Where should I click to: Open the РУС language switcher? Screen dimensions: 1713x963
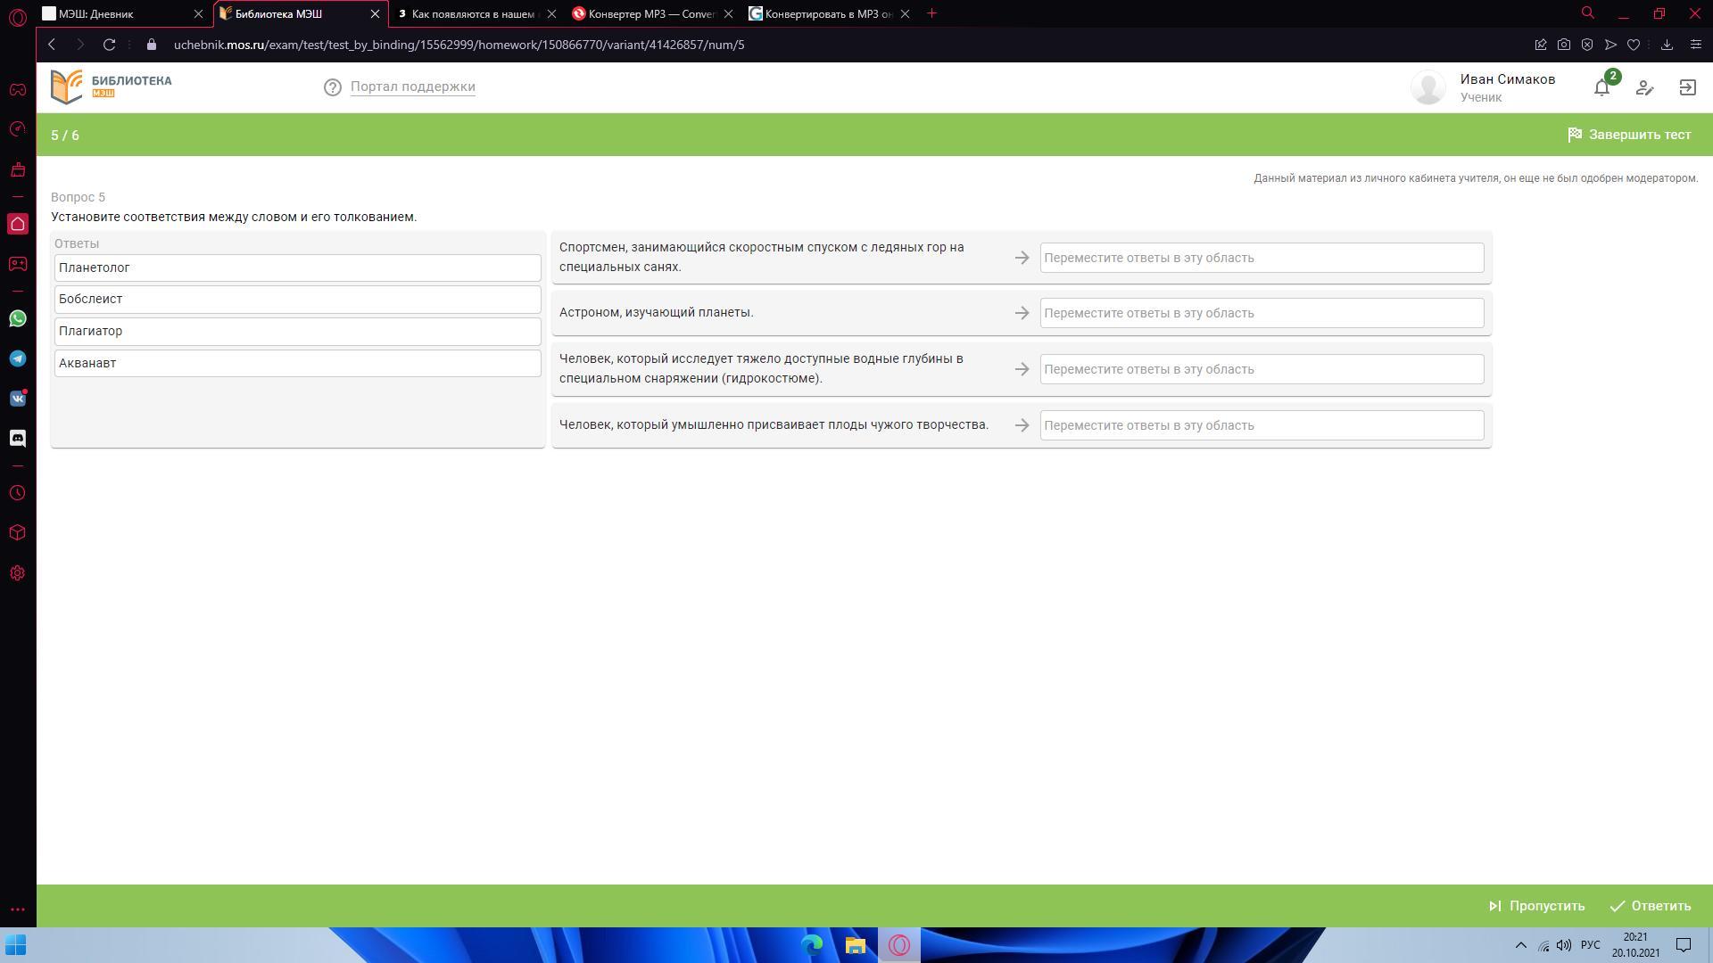click(1590, 945)
